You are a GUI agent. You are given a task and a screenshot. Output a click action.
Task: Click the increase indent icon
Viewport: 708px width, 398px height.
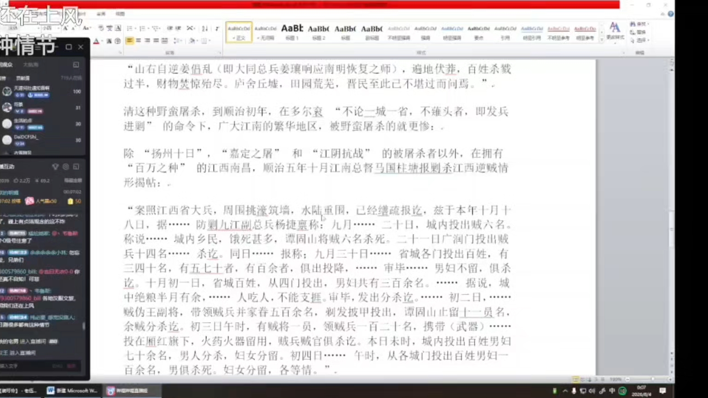tap(178, 28)
